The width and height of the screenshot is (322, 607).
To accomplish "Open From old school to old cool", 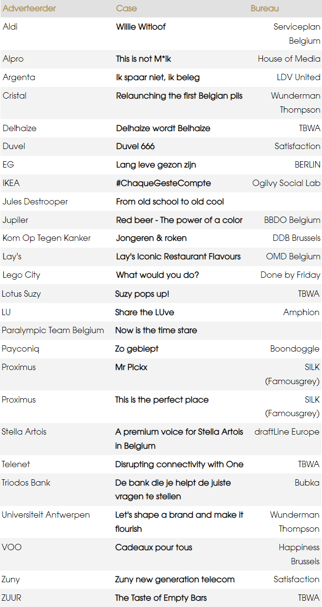I will (x=170, y=202).
